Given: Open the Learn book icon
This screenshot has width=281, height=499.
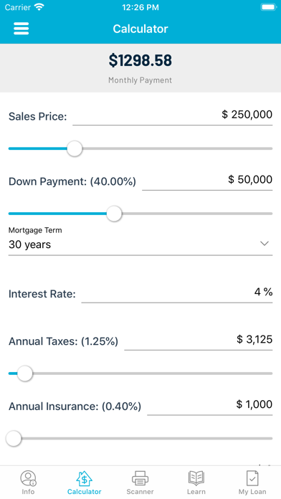Looking at the screenshot, I should click(196, 478).
